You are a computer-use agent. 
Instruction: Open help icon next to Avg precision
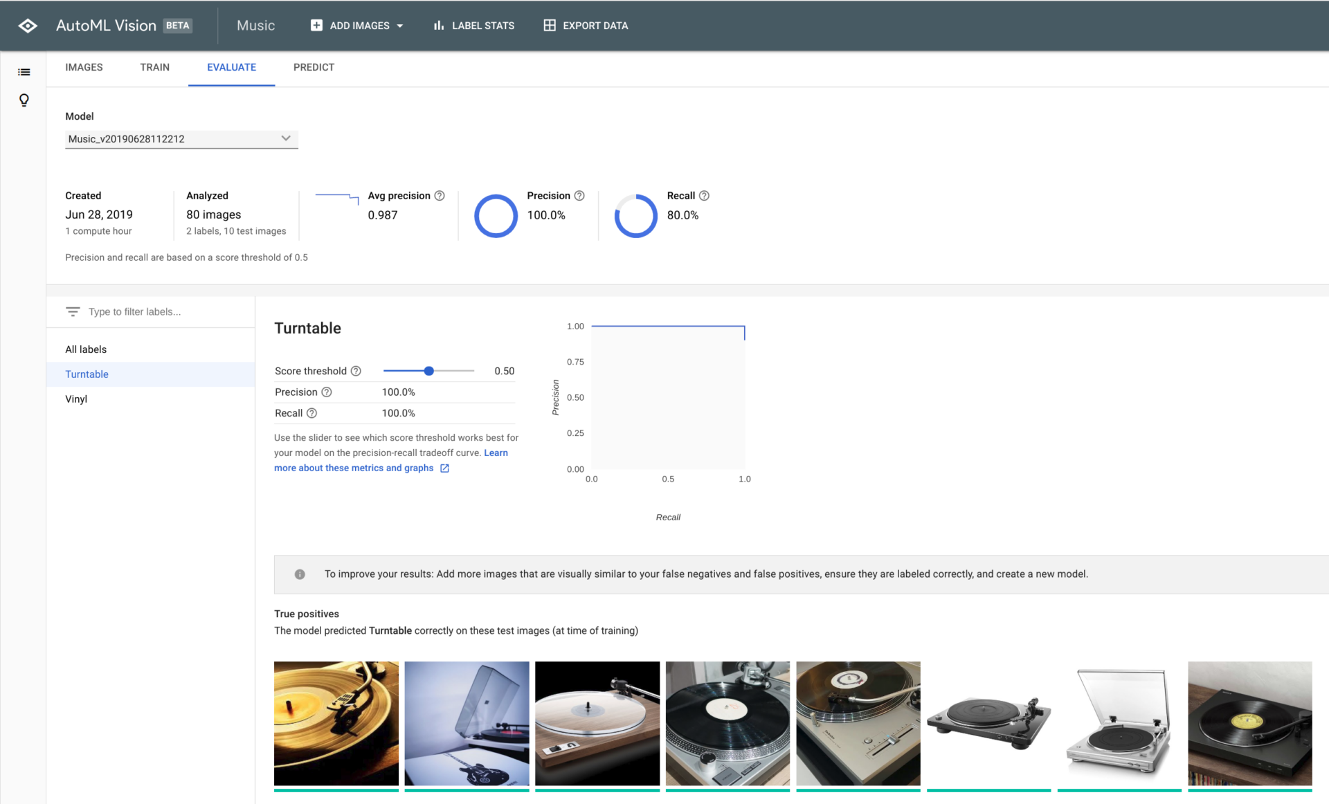click(x=440, y=196)
